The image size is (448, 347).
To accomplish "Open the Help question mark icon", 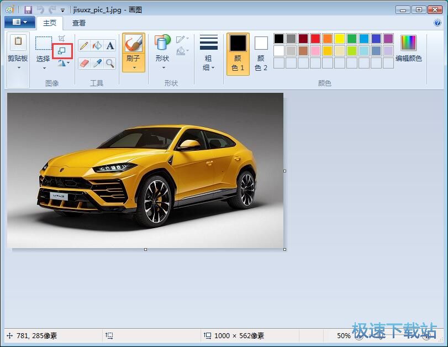I will click(438, 23).
